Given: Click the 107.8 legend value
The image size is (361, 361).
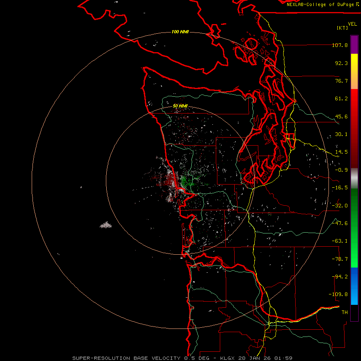Looking at the screenshot, I should pyautogui.click(x=340, y=45).
